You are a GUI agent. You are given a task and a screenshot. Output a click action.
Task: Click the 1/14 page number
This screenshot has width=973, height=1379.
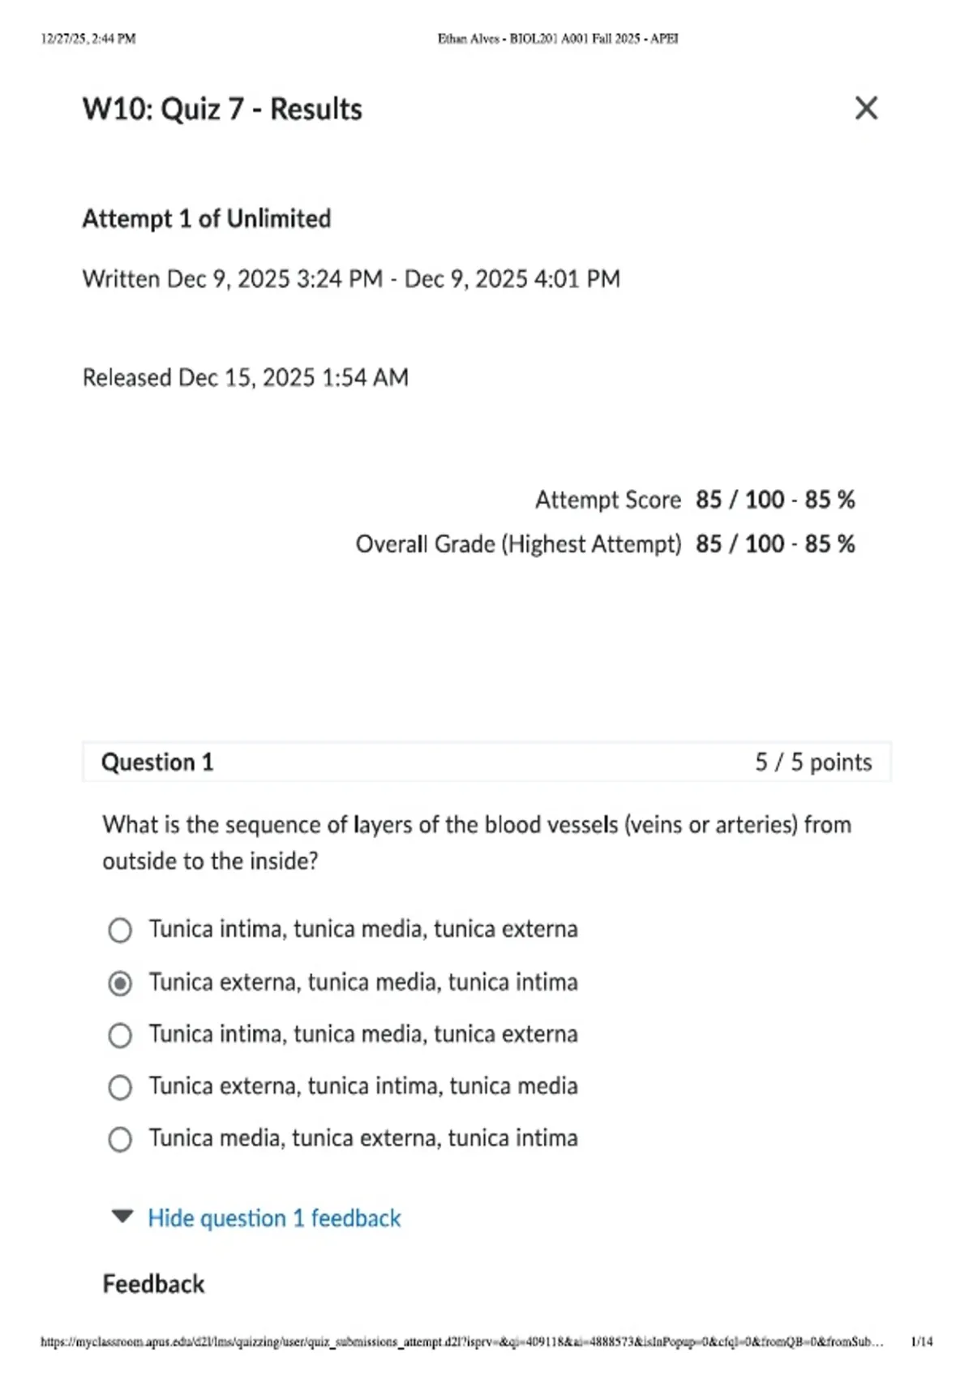922,1342
